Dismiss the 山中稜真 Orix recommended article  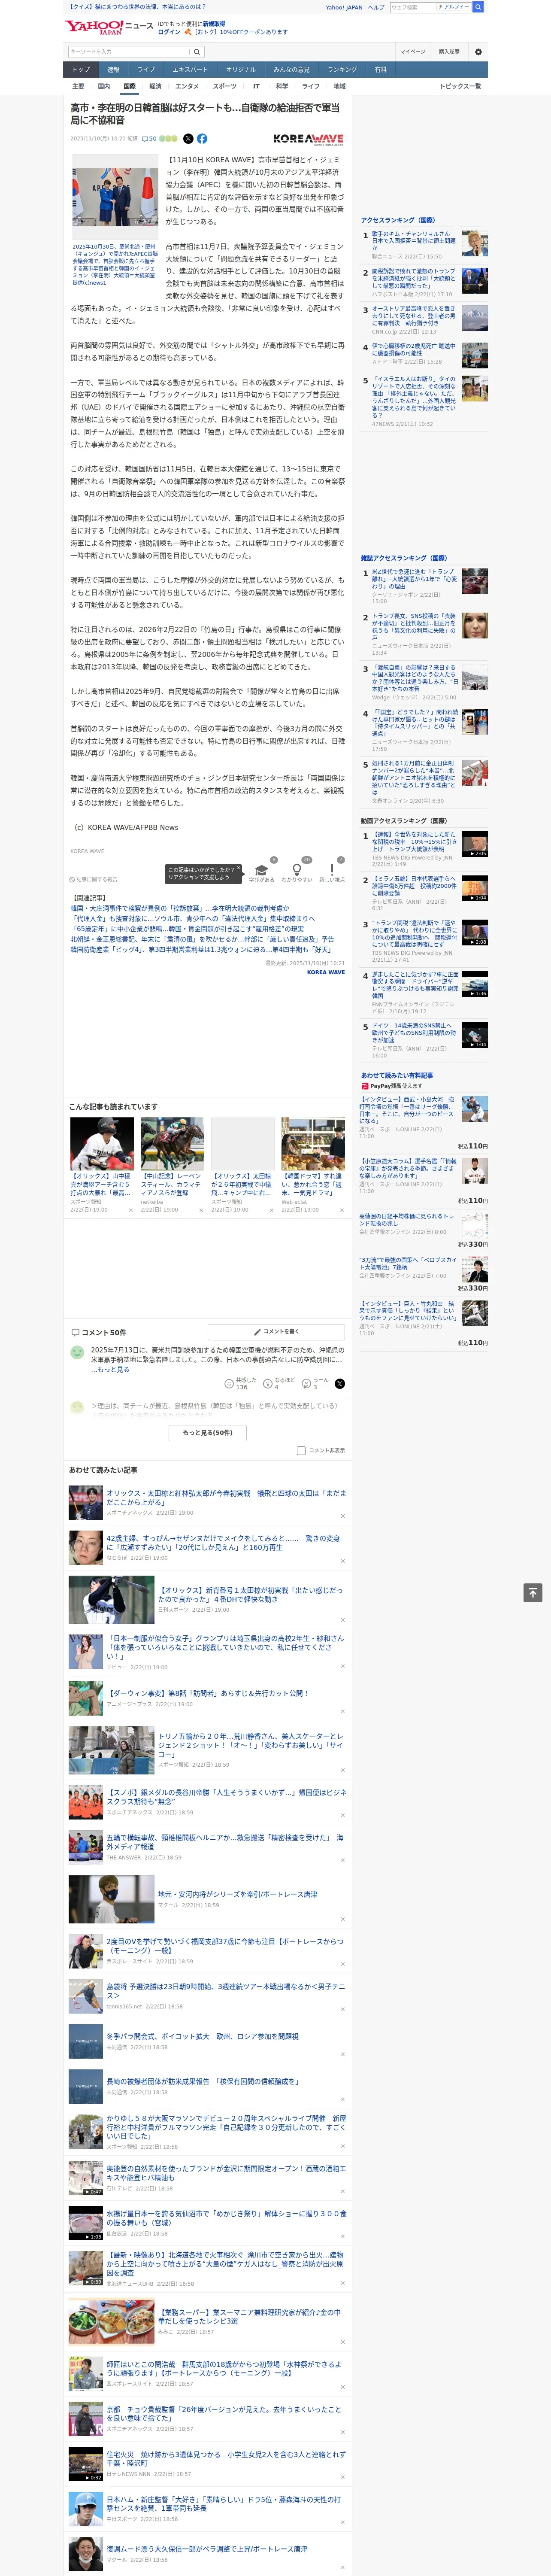tap(131, 1210)
